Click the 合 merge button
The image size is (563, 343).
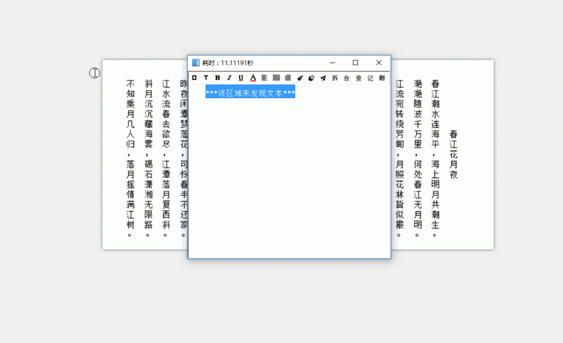tap(346, 78)
